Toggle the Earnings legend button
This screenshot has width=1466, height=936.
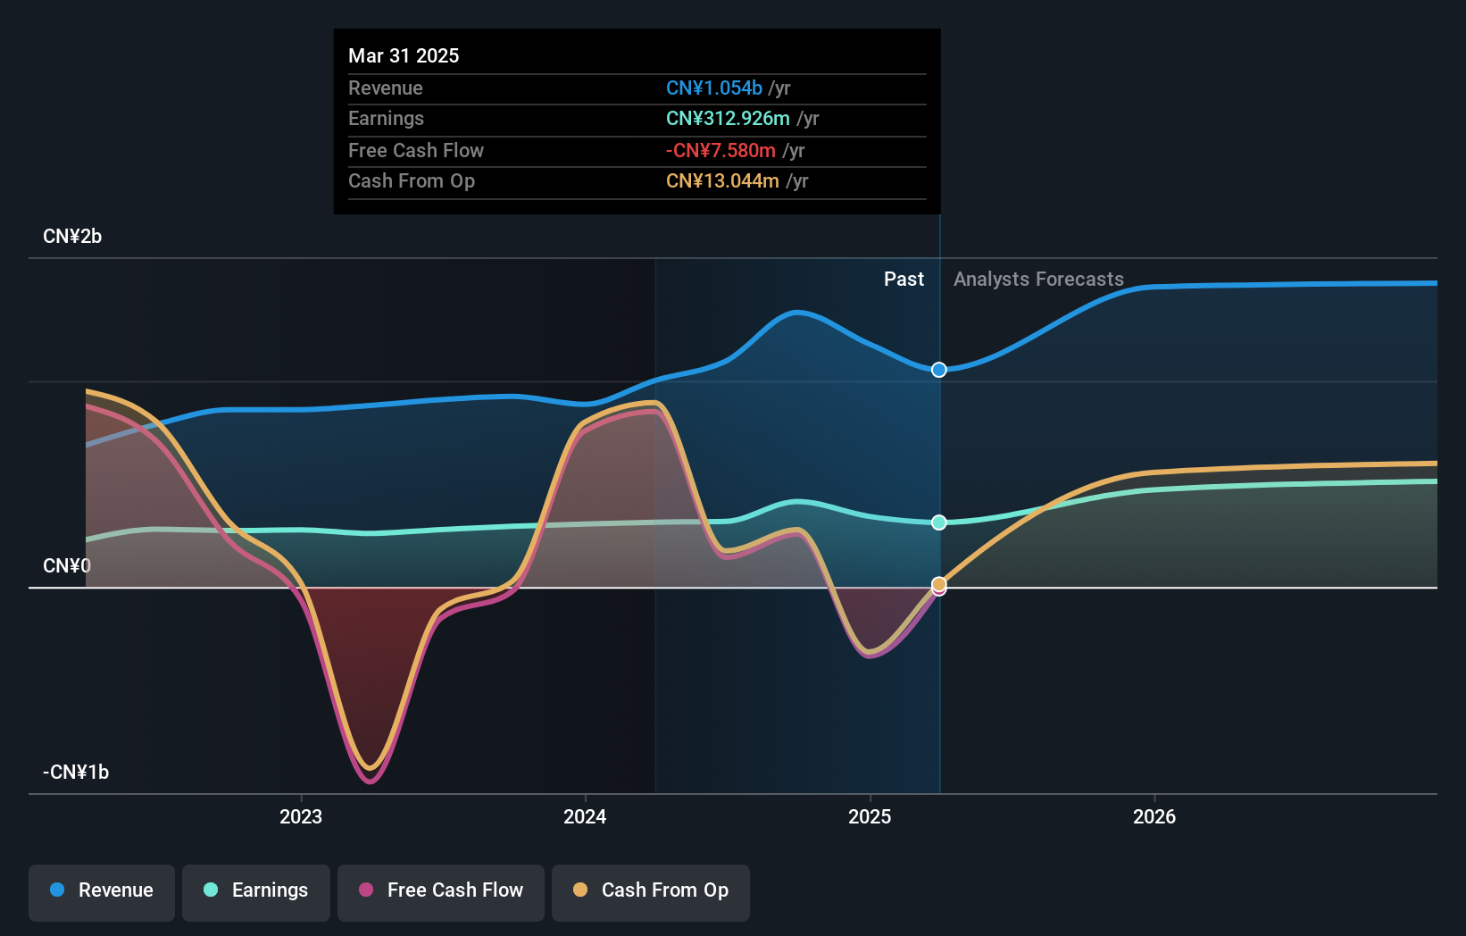[256, 892]
